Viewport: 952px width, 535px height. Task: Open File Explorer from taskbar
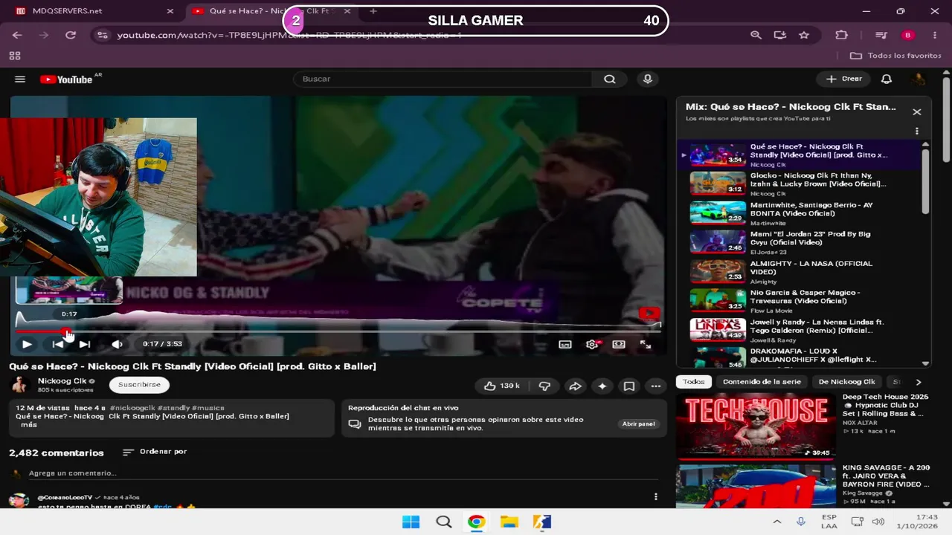point(509,522)
